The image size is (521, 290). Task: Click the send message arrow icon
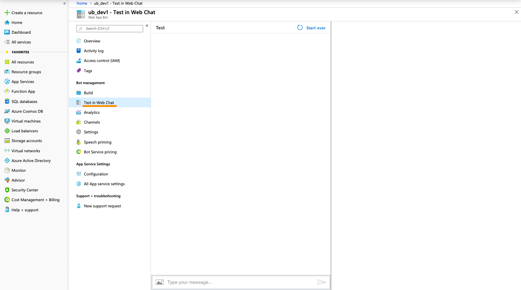tap(321, 282)
